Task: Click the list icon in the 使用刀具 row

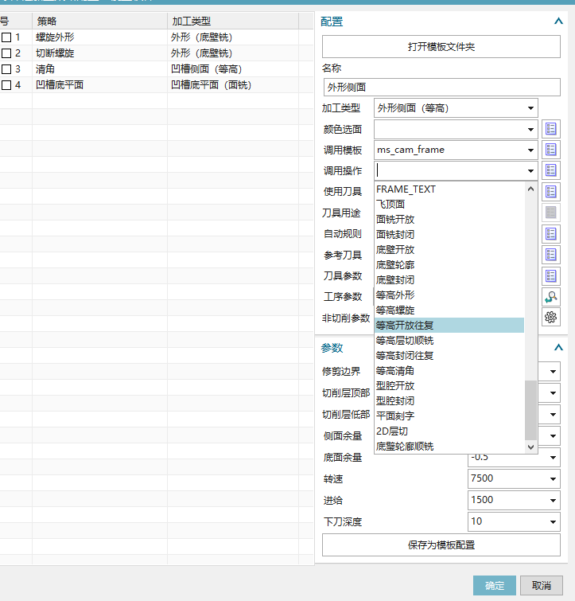Action: coord(551,191)
